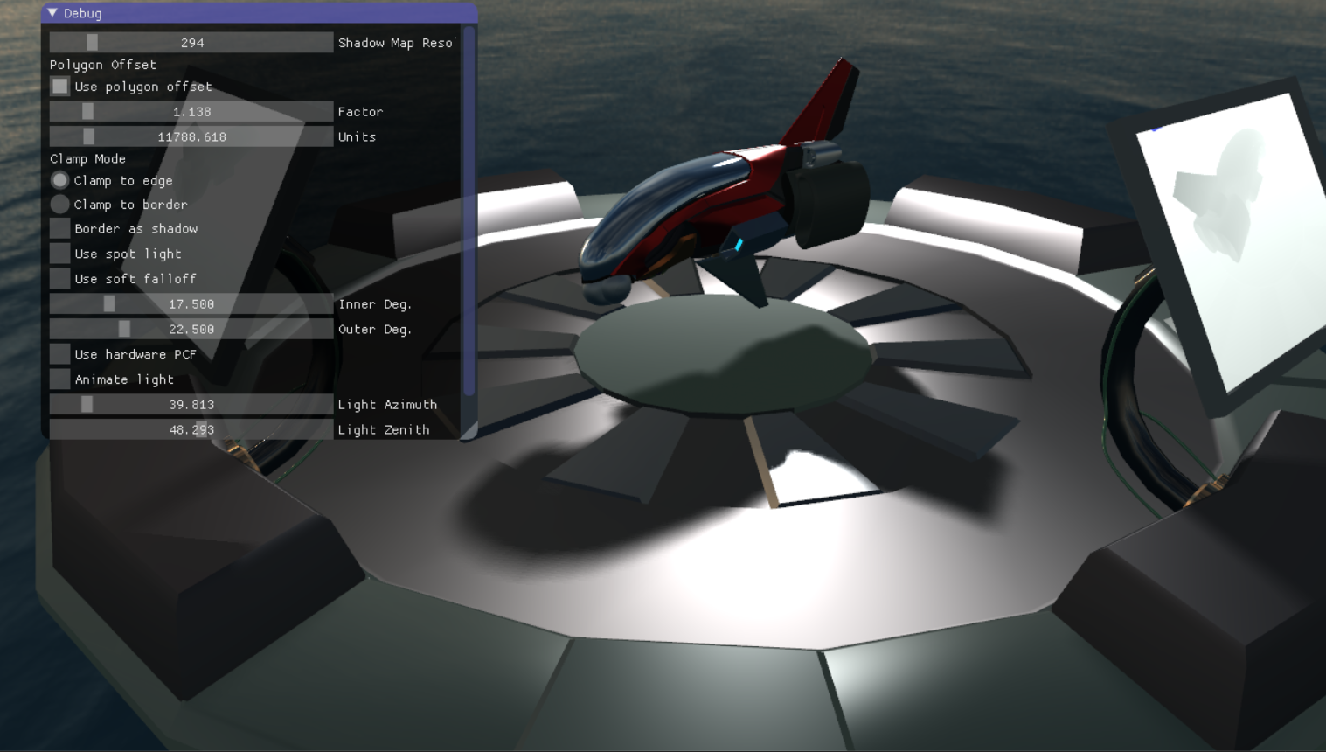Screen dimensions: 1326x752
Task: Enable the Use spot light checkbox
Action: (59, 254)
